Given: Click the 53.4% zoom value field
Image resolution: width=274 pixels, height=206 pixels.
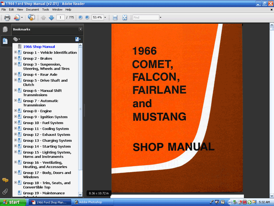Looking at the screenshot, I should 98,17.
